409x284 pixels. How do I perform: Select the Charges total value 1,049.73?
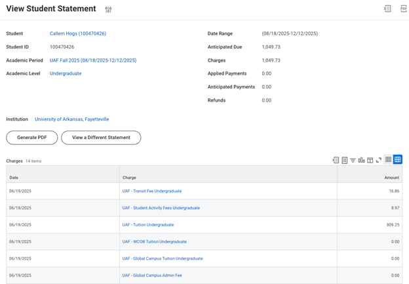(271, 60)
